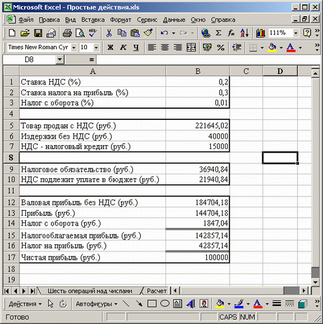Save the workbook with the floppy disk icon
This screenshot has height=324, width=323.
[x=38, y=33]
